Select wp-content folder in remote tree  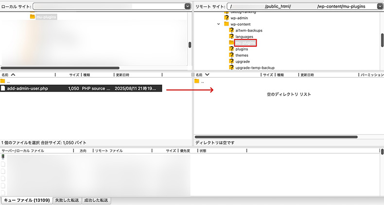(241, 24)
